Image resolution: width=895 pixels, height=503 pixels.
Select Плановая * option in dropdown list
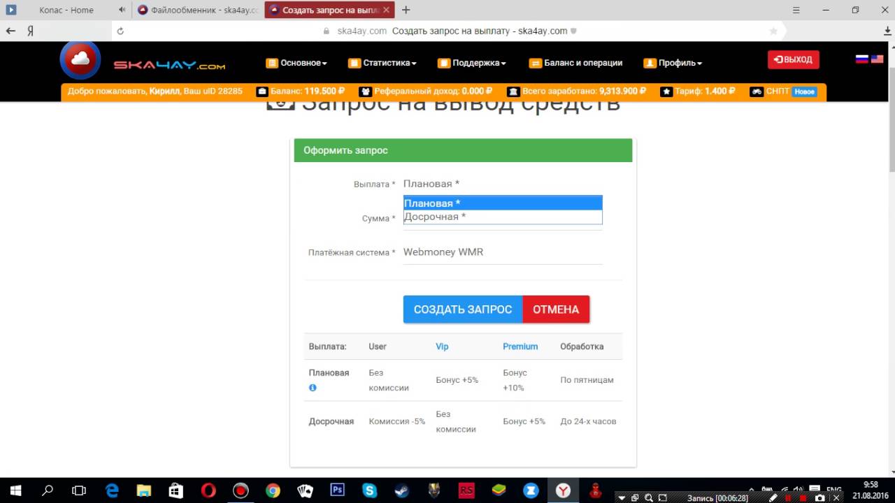pyautogui.click(x=503, y=203)
